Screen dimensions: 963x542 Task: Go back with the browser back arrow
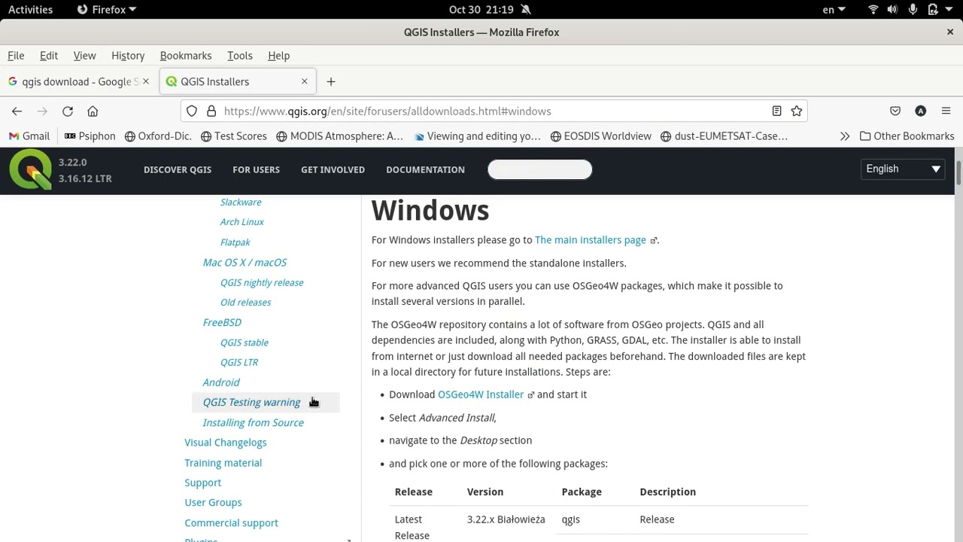coord(17,111)
